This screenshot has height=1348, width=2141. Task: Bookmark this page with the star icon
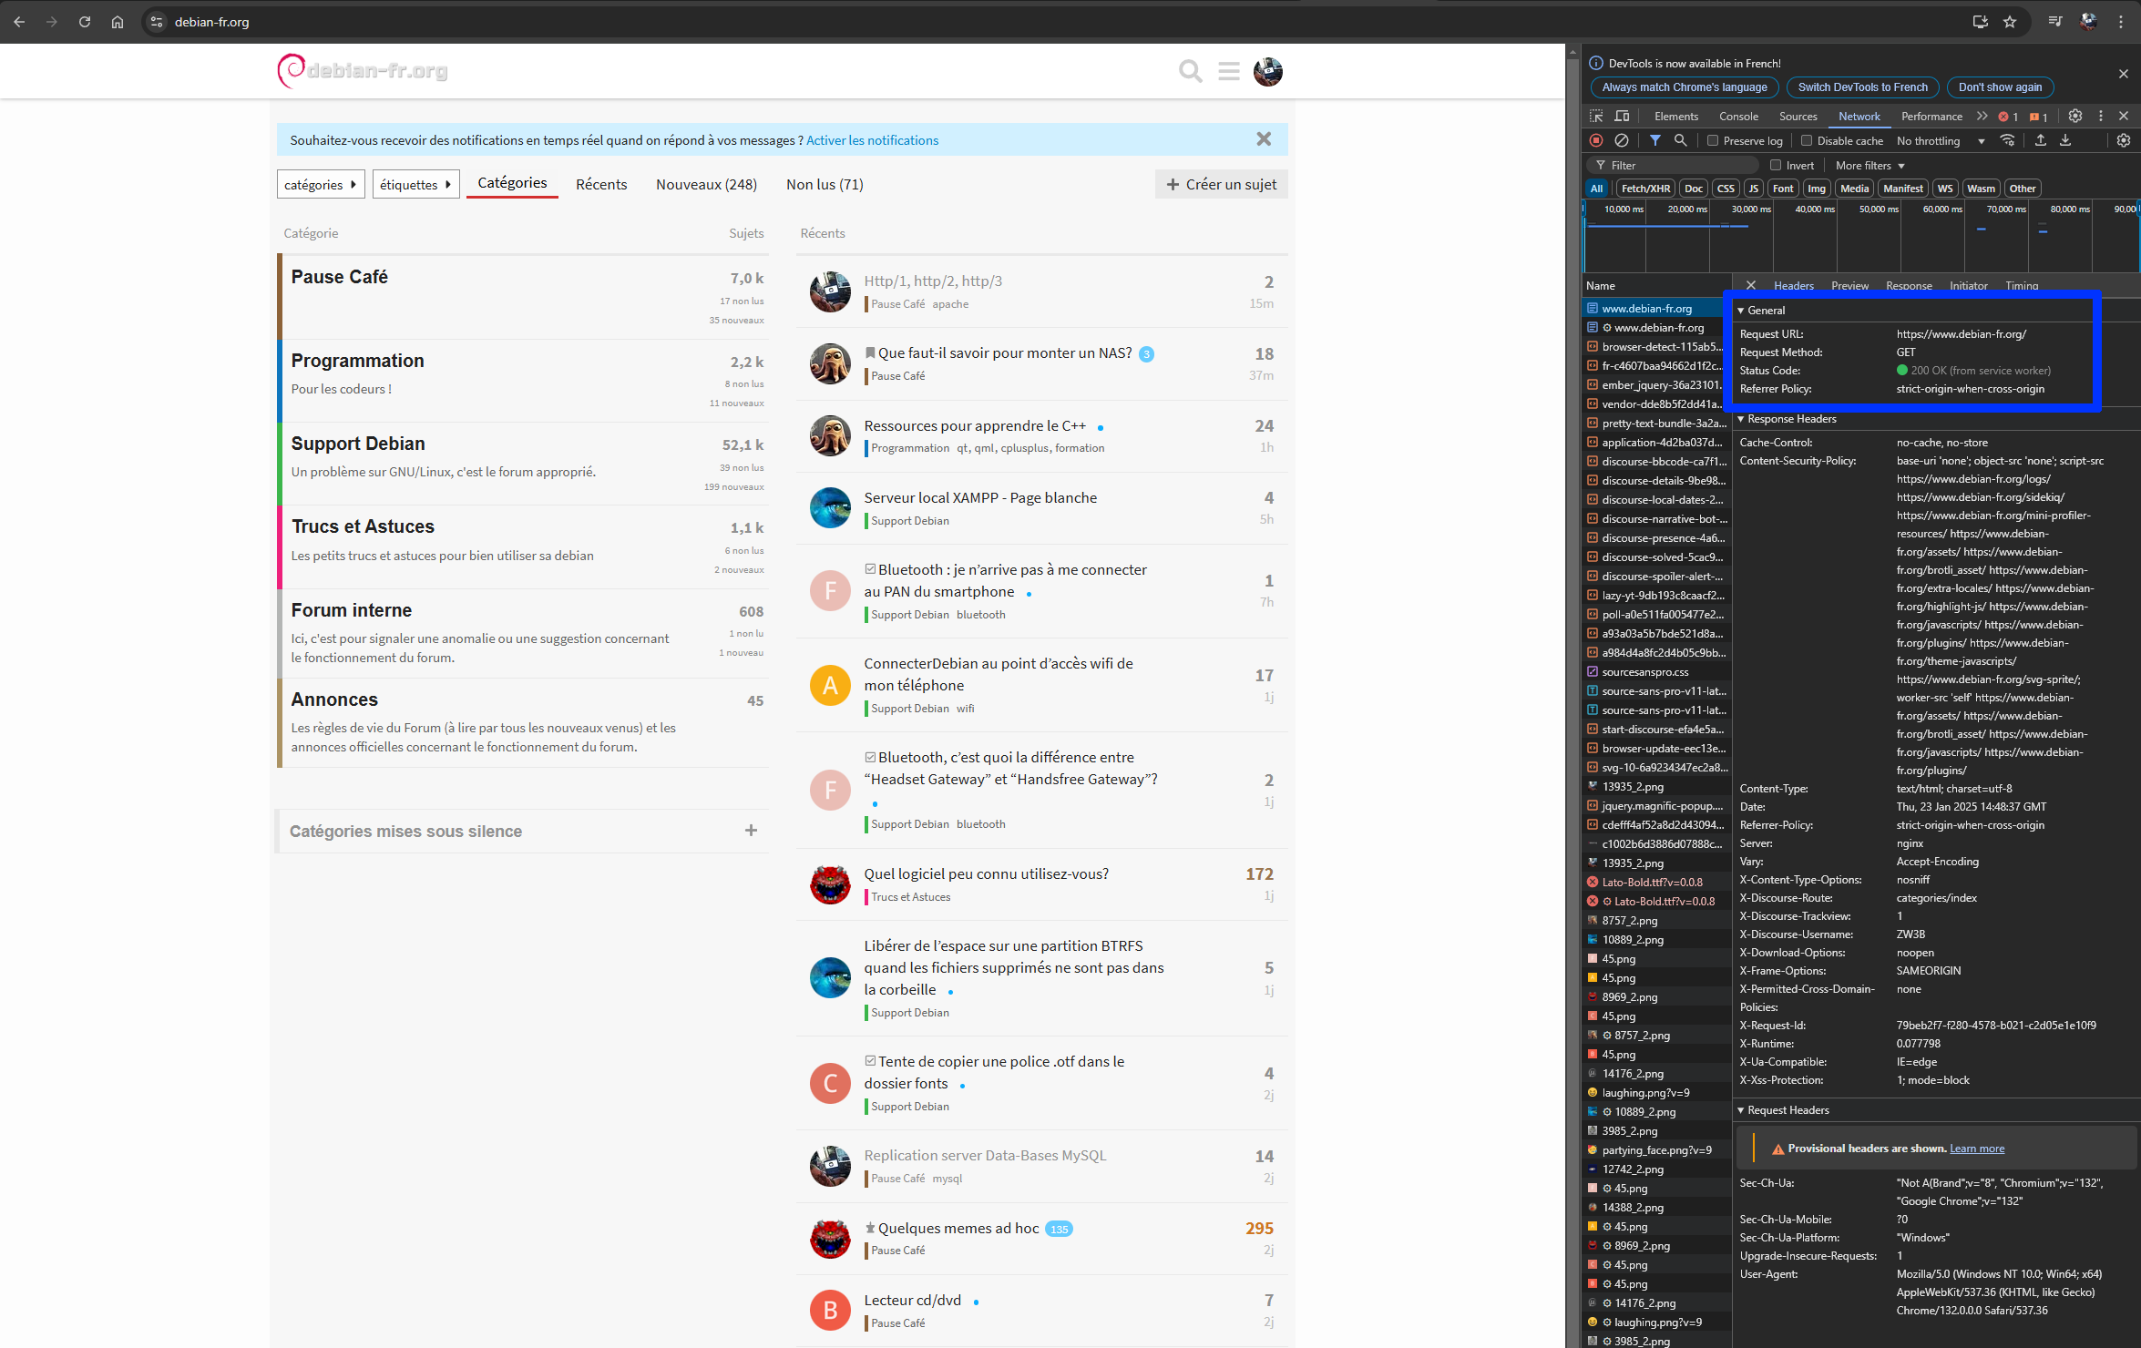[x=2010, y=22]
